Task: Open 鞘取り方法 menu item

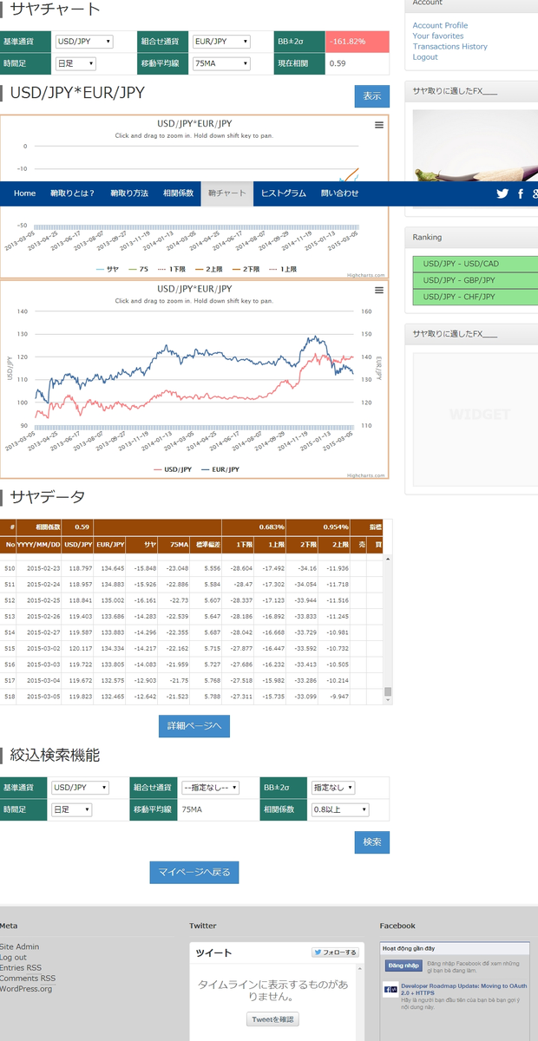Action: tap(129, 193)
